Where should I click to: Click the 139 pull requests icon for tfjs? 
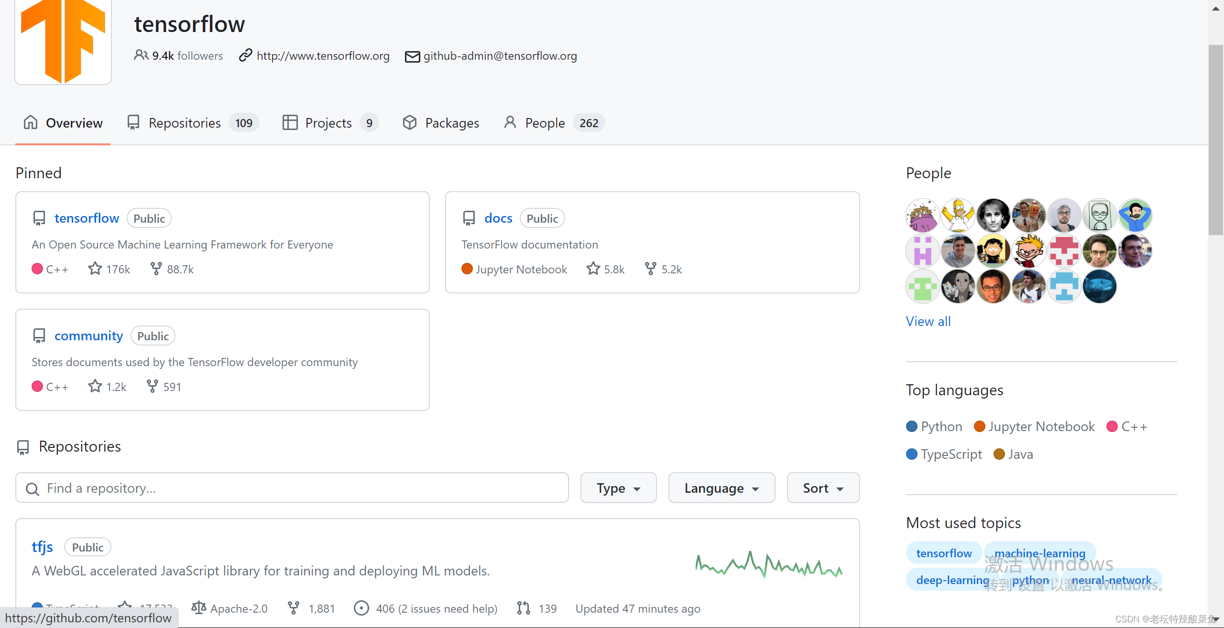[x=524, y=608]
